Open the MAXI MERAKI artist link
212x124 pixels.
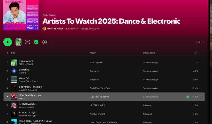pos(26,64)
